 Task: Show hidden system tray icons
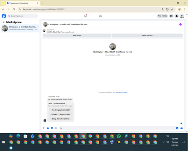(x=164, y=142)
